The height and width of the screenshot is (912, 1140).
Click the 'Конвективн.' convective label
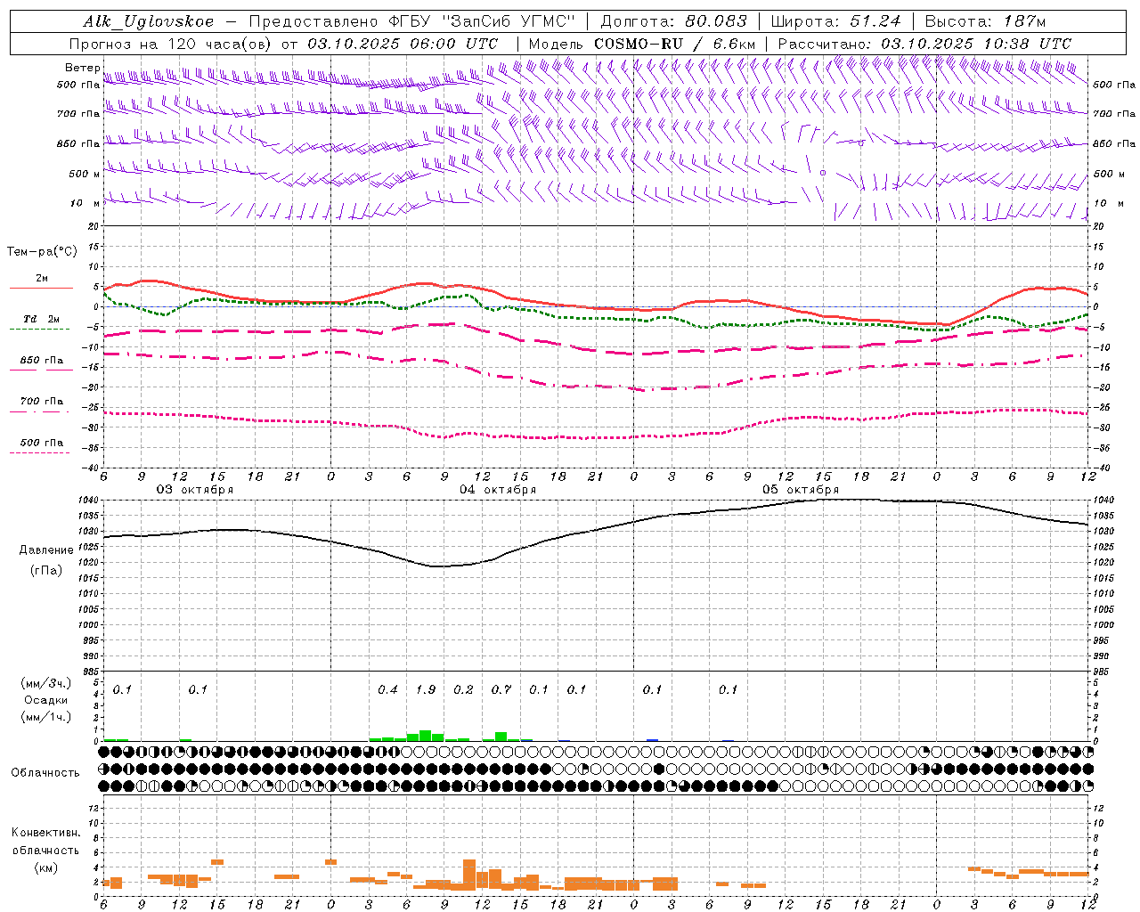46,833
